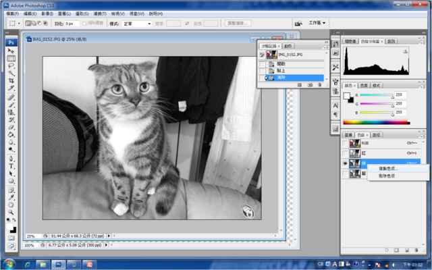This screenshot has width=432, height=270.
Task: Open the Channels panel options menu
Action: 422,136
